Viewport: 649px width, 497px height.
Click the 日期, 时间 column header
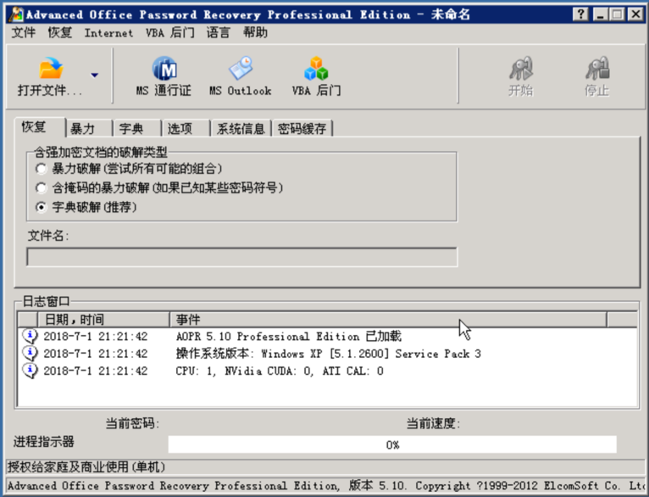pos(103,320)
